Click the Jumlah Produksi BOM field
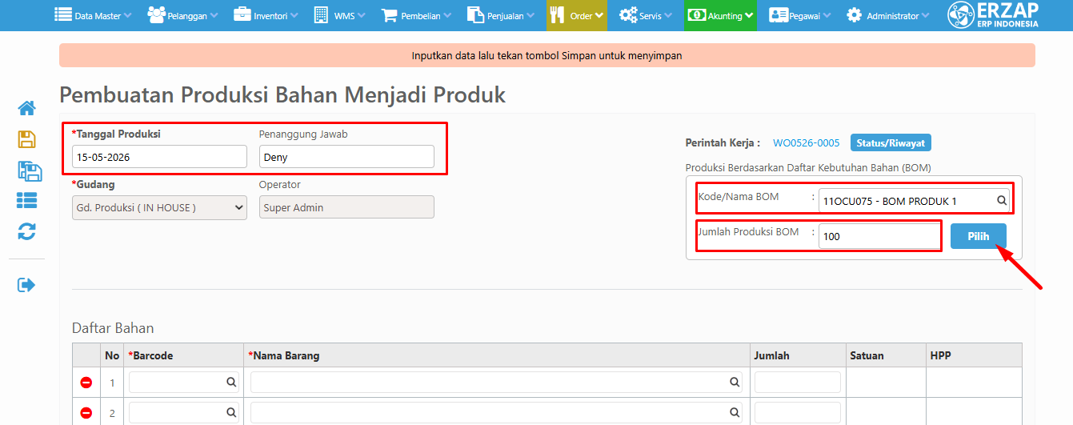The width and height of the screenshot is (1073, 425). 879,236
